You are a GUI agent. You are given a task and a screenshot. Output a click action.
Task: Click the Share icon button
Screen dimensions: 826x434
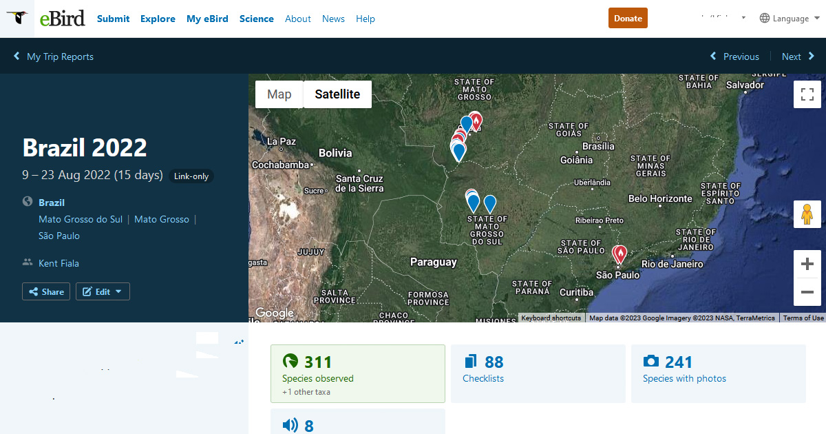coord(36,291)
